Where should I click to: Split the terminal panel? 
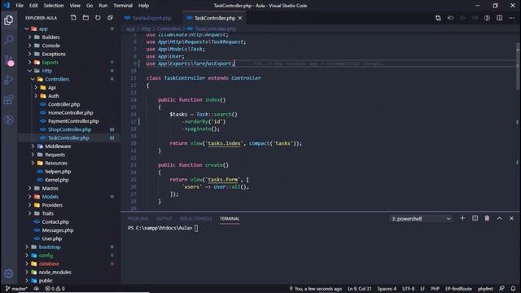click(475, 218)
